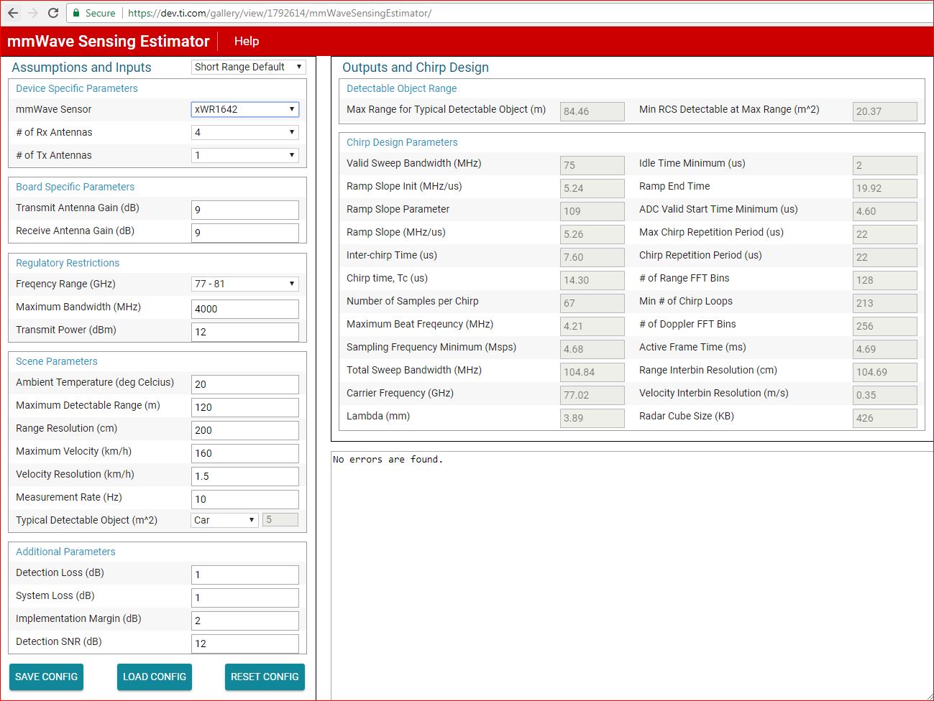This screenshot has width=934, height=701.
Task: Click the # of Doppler FFT Bins value 256
Action: [885, 326]
